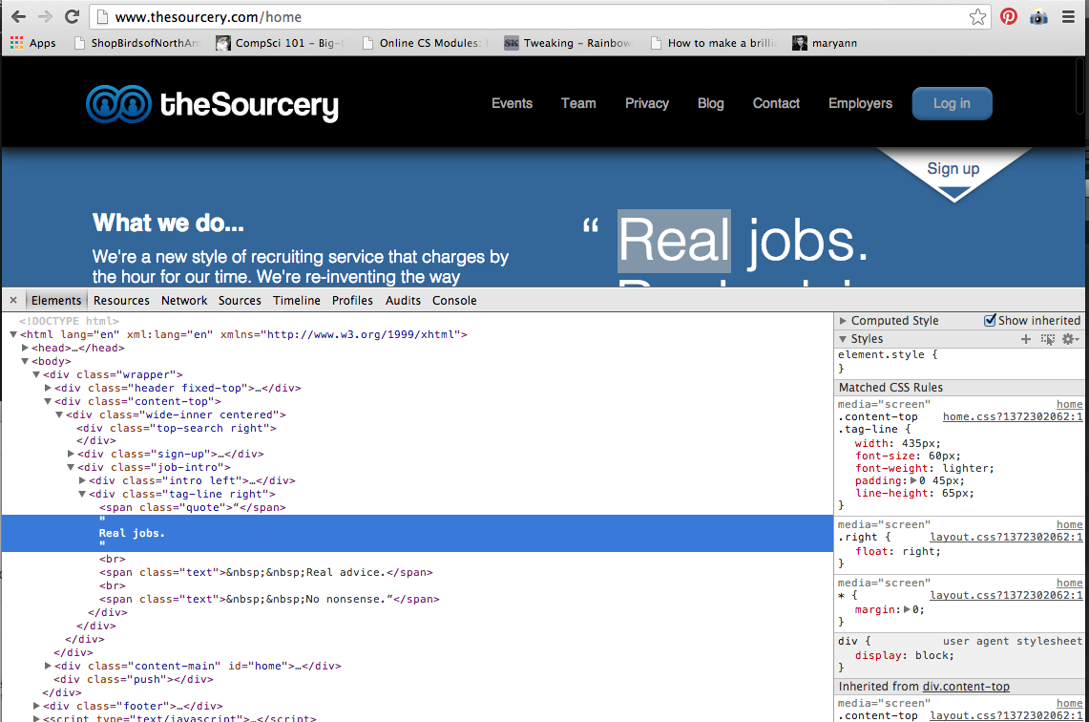This screenshot has height=722, width=1089.
Task: Select span class quote element
Action: coord(193,507)
